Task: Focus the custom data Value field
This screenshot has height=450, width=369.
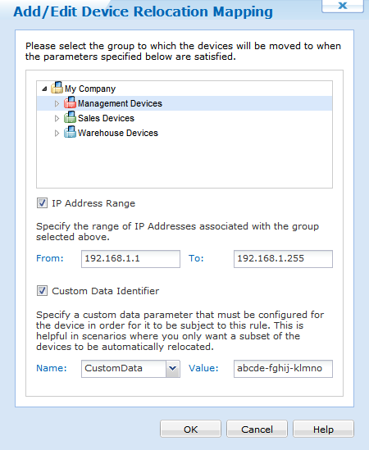Action: pyautogui.click(x=283, y=369)
